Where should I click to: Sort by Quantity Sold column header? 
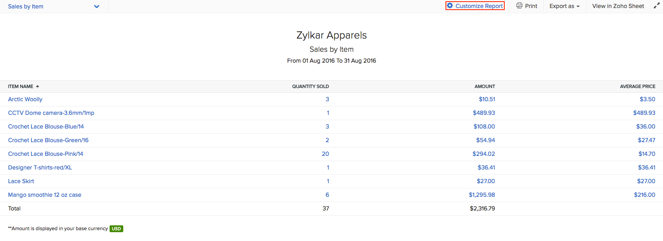tap(310, 86)
